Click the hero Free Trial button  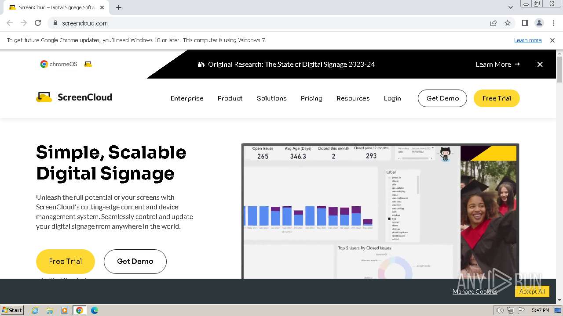(66, 261)
